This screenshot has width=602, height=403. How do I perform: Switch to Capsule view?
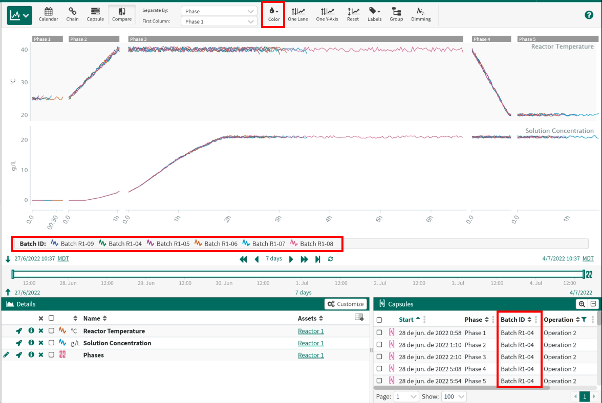95,14
